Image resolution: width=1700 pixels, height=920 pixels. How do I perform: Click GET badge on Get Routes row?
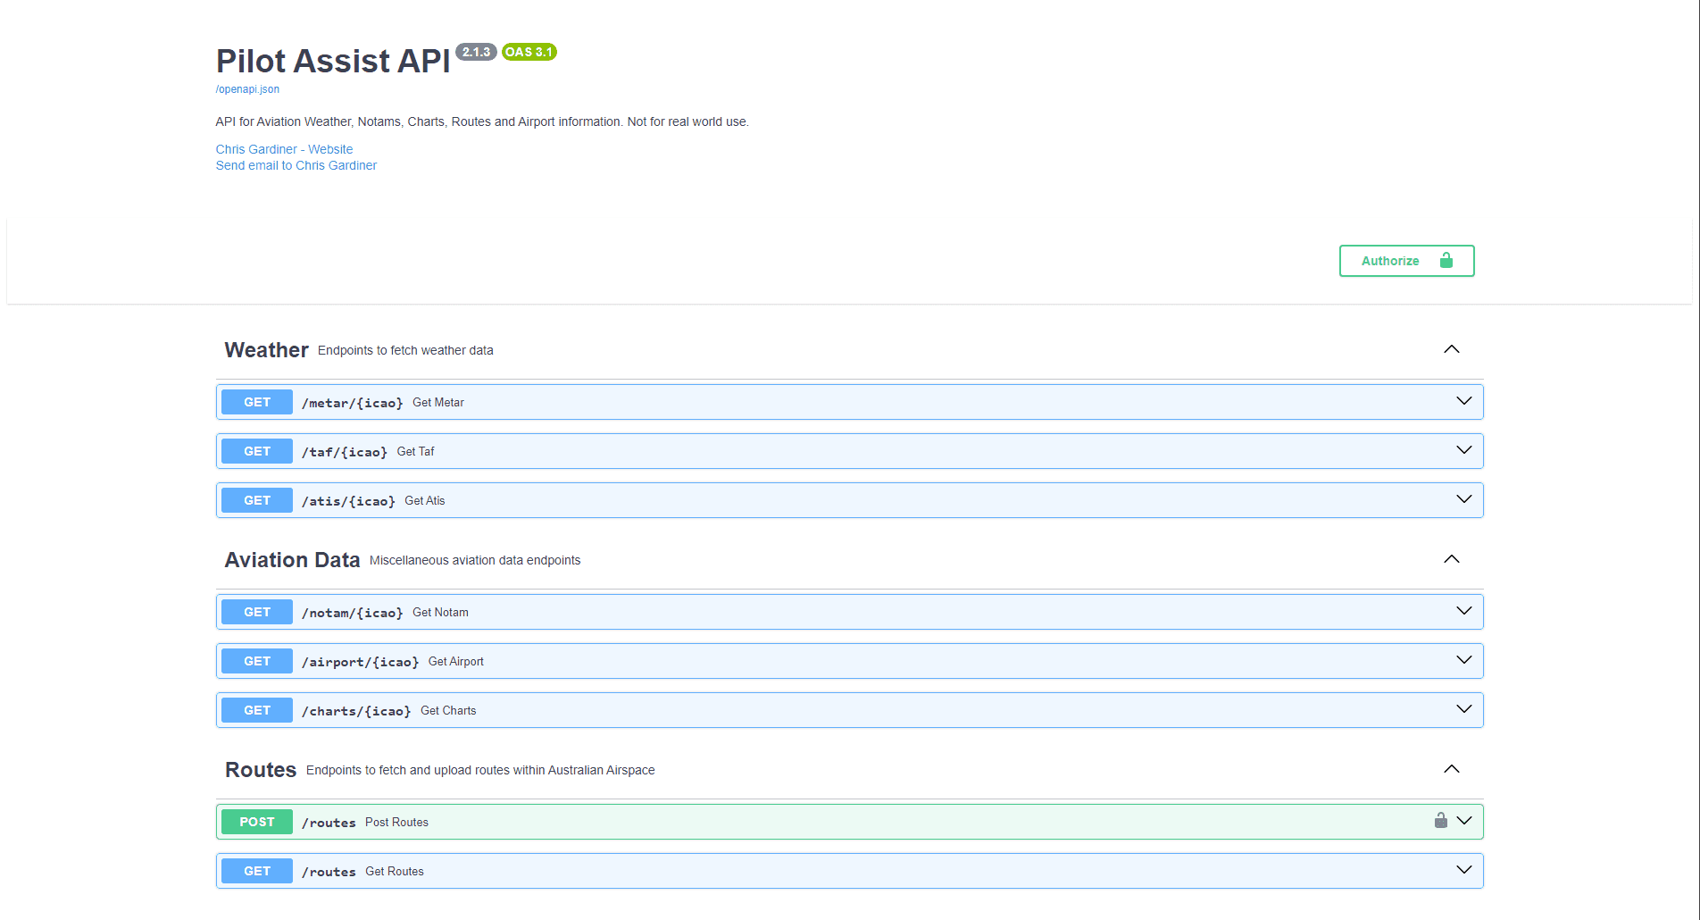[257, 871]
